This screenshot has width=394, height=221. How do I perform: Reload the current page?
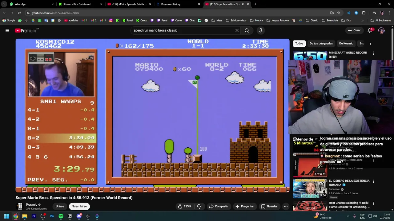pyautogui.click(x=19, y=13)
